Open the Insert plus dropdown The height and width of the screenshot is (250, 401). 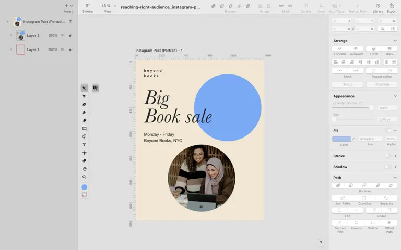tap(68, 6)
